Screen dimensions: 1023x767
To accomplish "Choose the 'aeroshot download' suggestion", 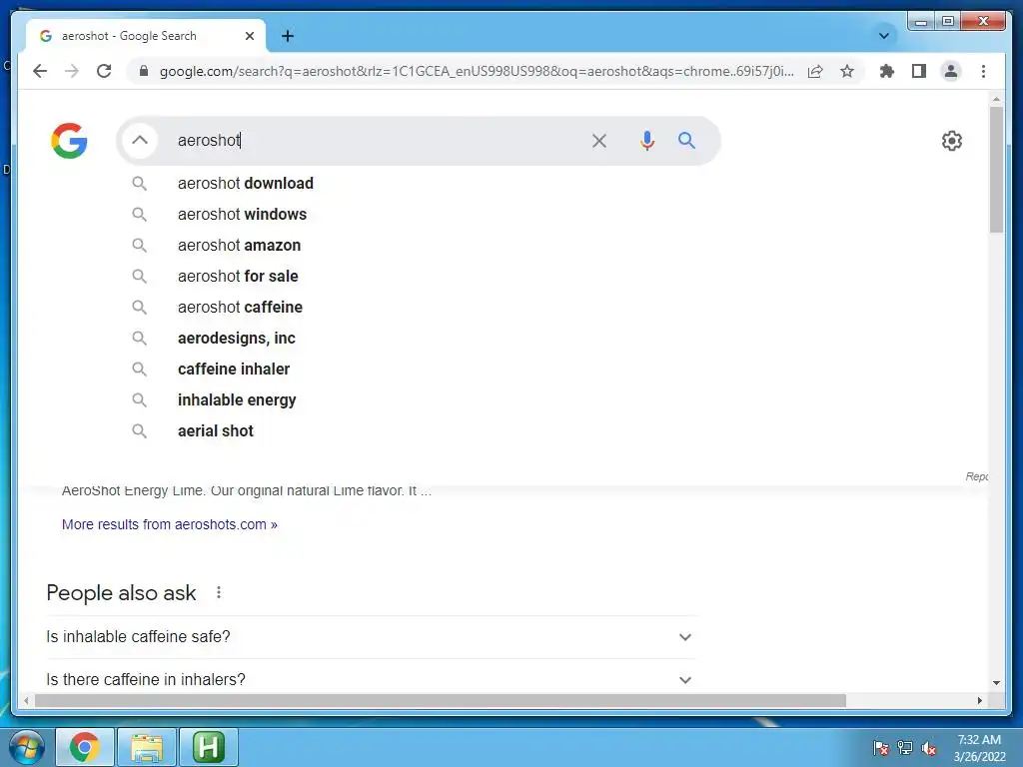I will 418,184.
